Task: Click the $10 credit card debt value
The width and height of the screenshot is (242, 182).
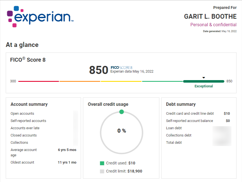Action: [x=227, y=114]
